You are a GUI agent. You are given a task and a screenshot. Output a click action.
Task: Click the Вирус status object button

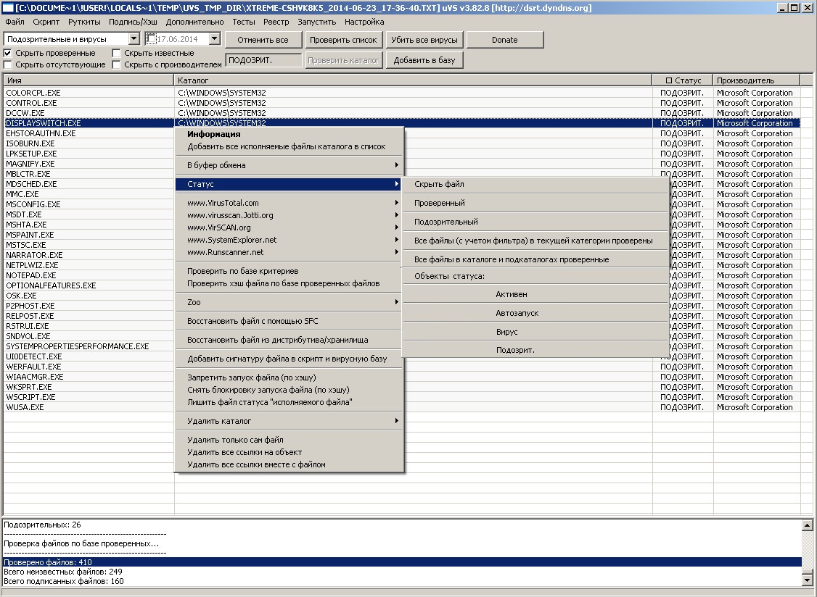point(506,331)
